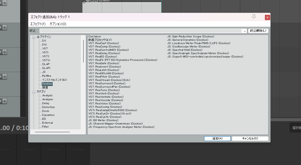The width and height of the screenshot is (301, 165).
Task: Select the VST3i plugin type
Action: tap(46, 60)
